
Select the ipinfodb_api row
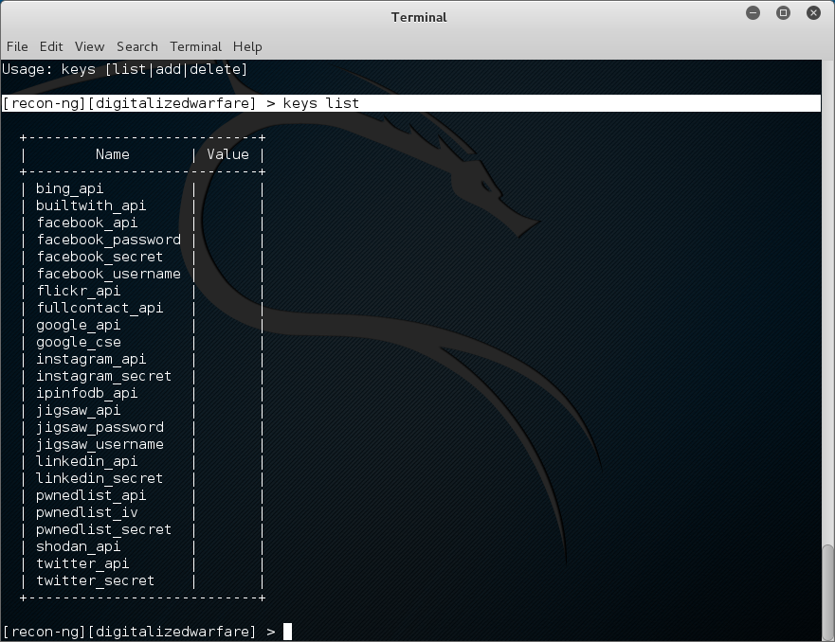coord(142,393)
